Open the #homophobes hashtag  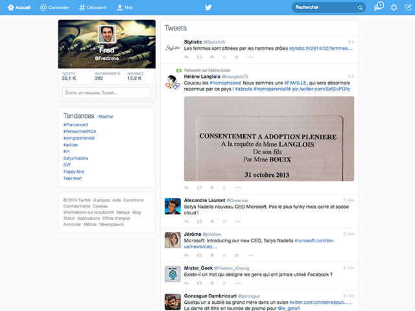point(225,83)
